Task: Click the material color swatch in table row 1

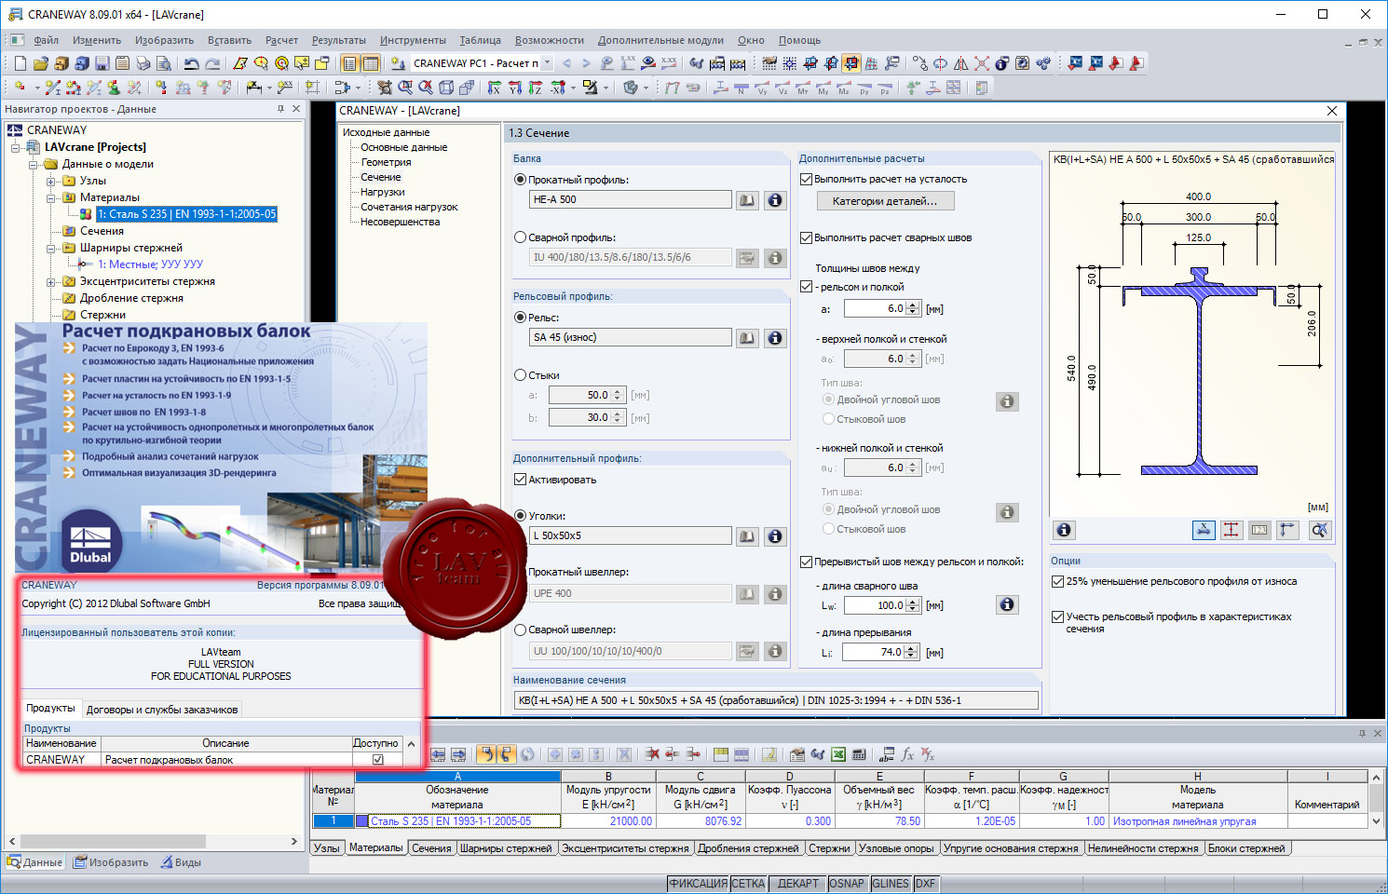Action: [x=362, y=821]
